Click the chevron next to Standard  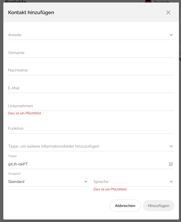86,182
